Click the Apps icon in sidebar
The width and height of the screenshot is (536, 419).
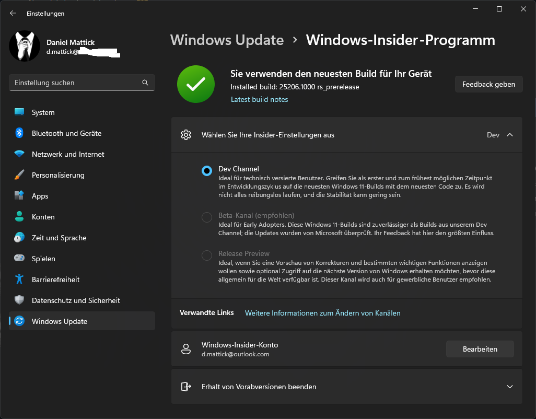19,195
